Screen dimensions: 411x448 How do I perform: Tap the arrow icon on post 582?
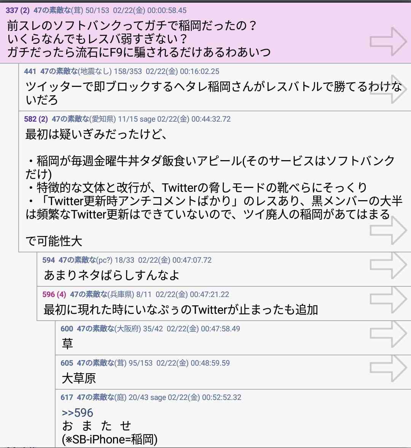point(388,230)
